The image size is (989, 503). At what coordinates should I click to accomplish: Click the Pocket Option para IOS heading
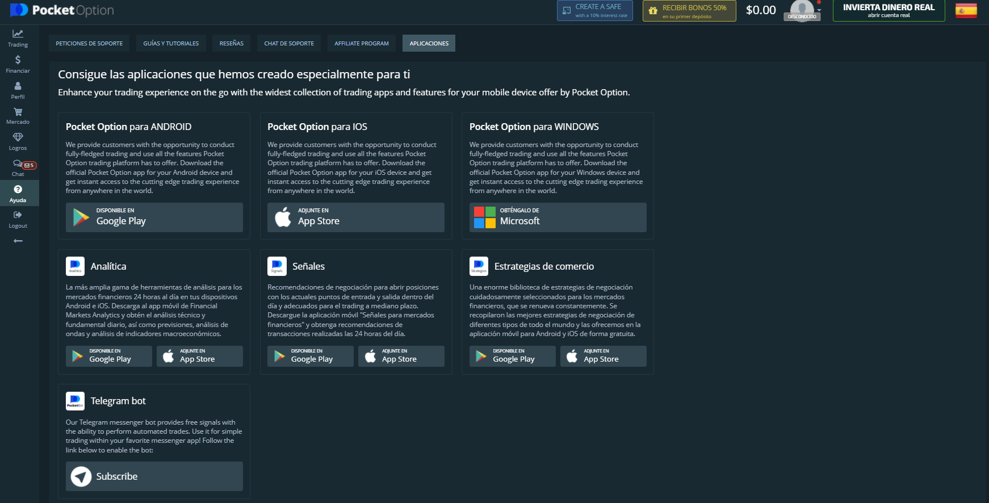tap(317, 127)
